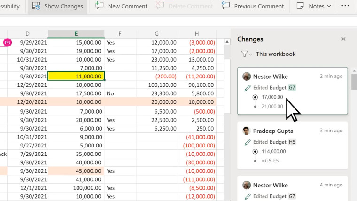Click the G7 cell link in the 2 min ago card

pos(292,88)
